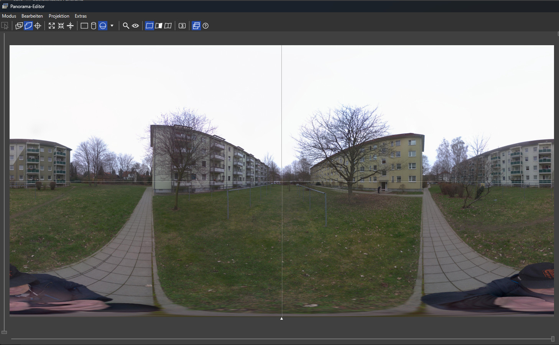This screenshot has width=559, height=345.
Task: Toggle the eye preview icon
Action: point(135,26)
